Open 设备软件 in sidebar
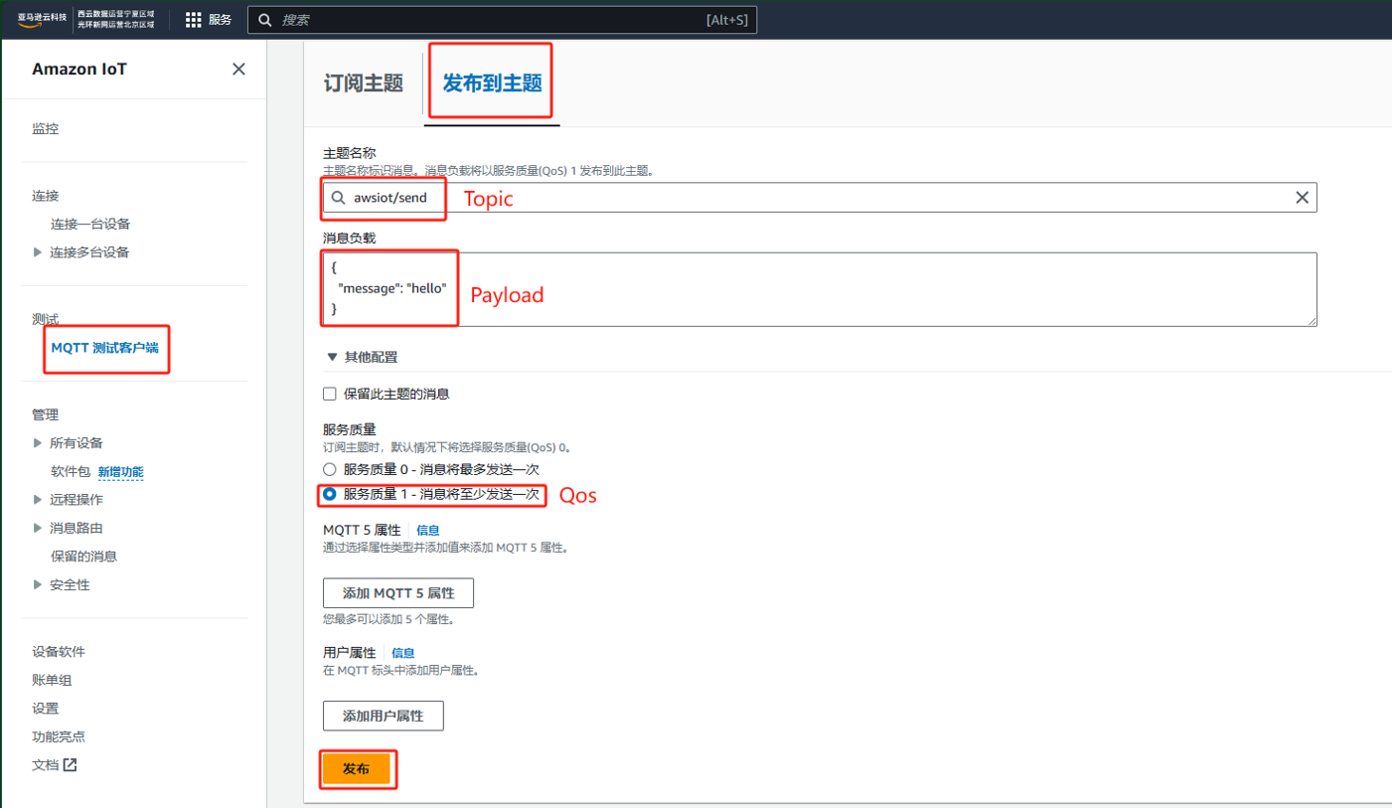This screenshot has height=808, width=1392. point(59,652)
